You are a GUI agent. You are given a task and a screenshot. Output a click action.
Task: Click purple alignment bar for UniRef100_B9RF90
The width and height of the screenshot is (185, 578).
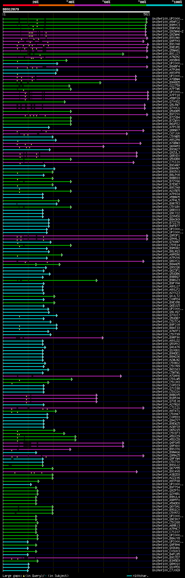point(53,337)
